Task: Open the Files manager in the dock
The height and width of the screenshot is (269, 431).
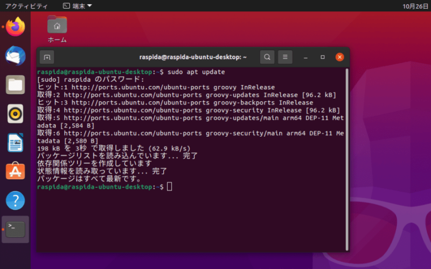Action: (16, 85)
